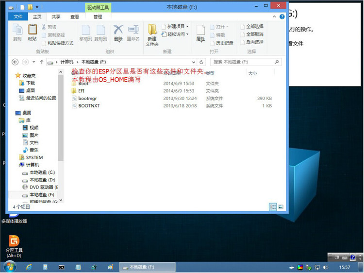Image resolution: width=364 pixels, height=273 pixels.
Task: Open the recent locations dropdown arrow
Action: pos(34,62)
